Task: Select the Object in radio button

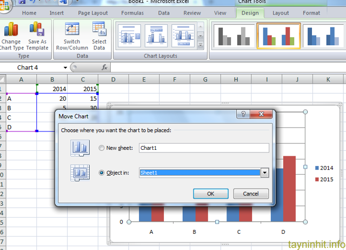Action: pyautogui.click(x=102, y=172)
